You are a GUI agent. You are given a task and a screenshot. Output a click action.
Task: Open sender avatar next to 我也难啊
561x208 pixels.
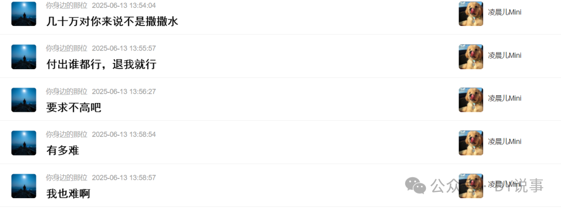pos(23,186)
